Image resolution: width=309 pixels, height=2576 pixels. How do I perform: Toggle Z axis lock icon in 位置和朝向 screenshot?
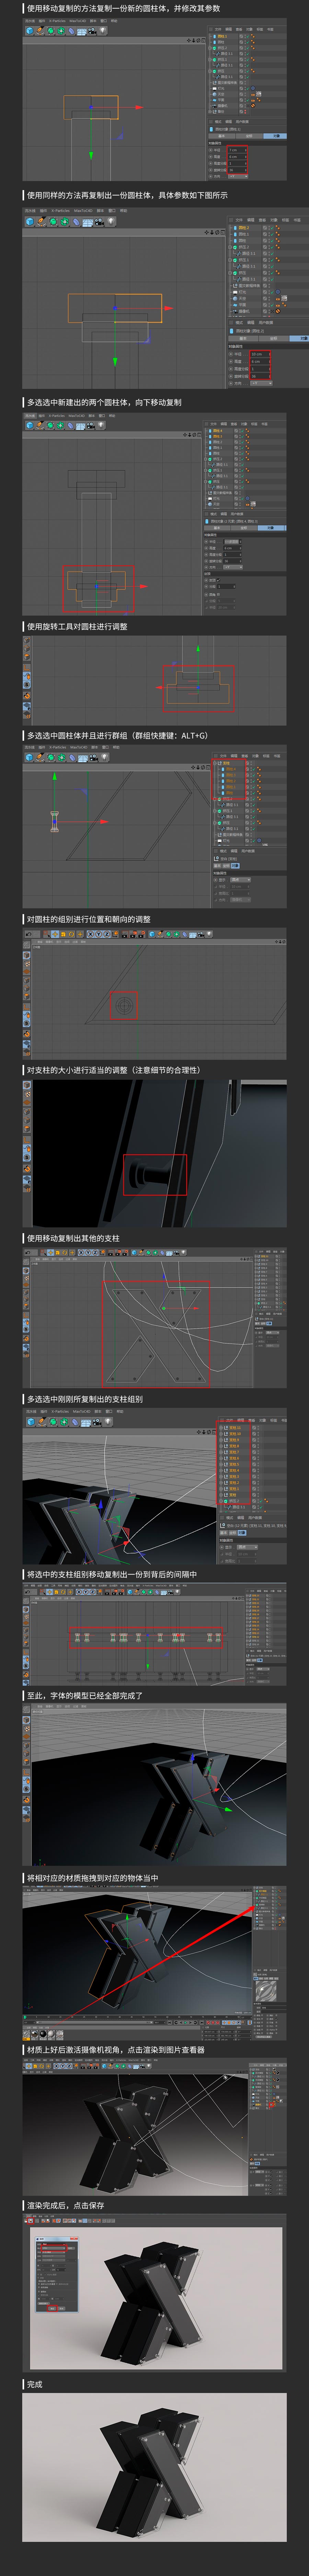point(107,934)
